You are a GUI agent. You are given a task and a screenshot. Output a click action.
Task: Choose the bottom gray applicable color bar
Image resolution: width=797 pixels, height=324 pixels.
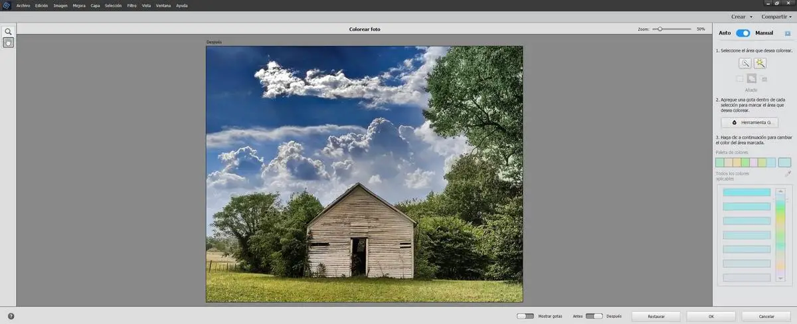[x=747, y=278]
